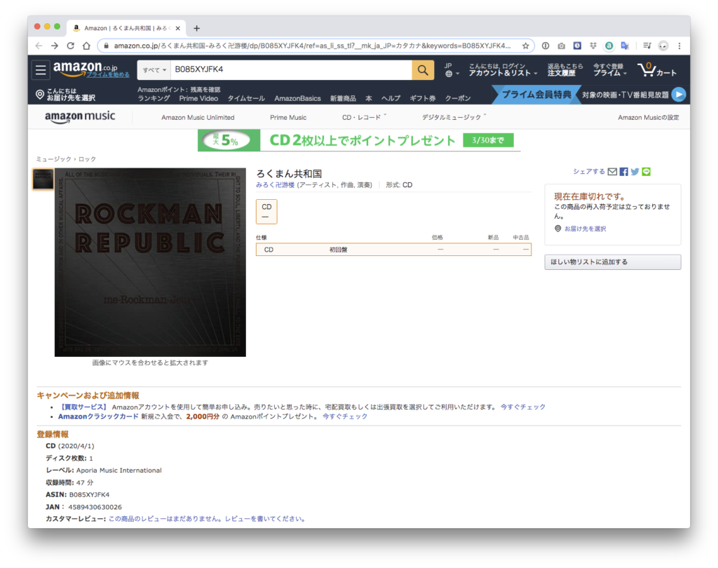The height and width of the screenshot is (568, 718).
Task: Click the Google Translate extension icon
Action: point(625,46)
